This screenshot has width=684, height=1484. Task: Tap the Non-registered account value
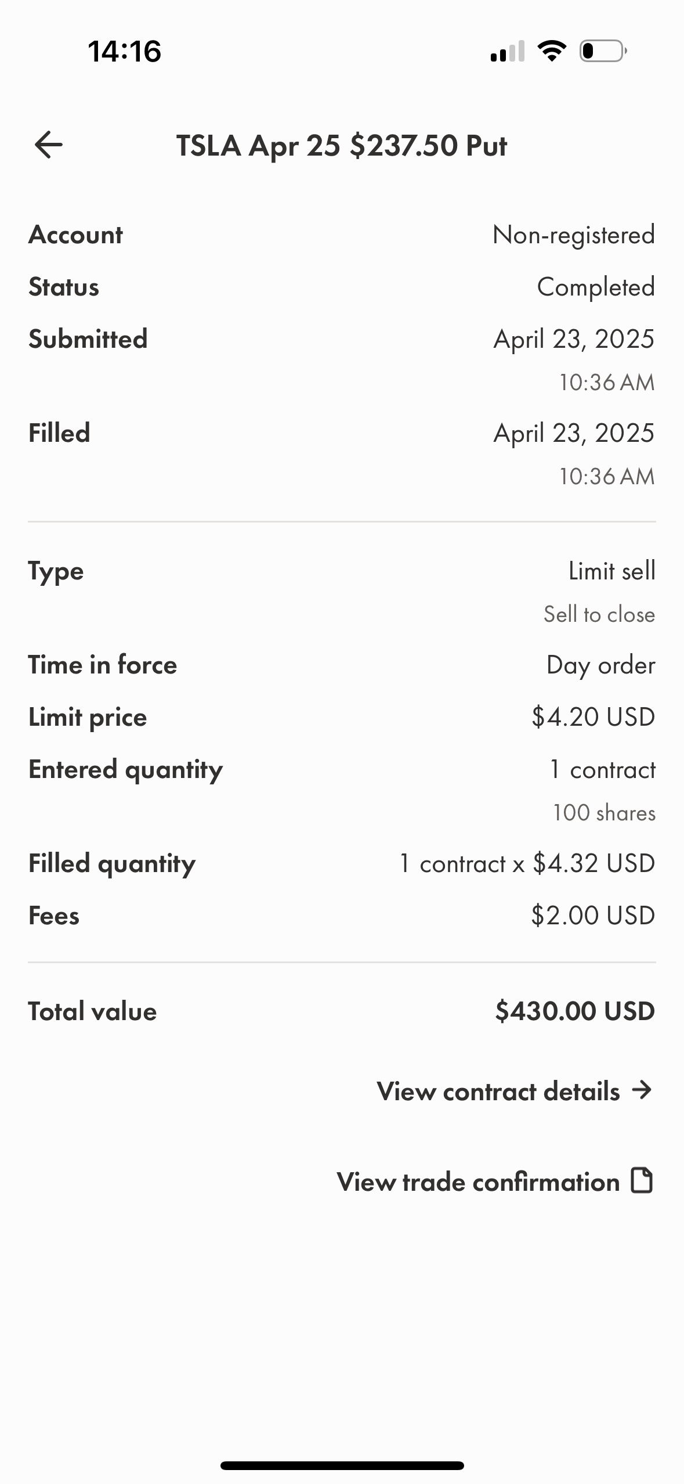pos(574,235)
